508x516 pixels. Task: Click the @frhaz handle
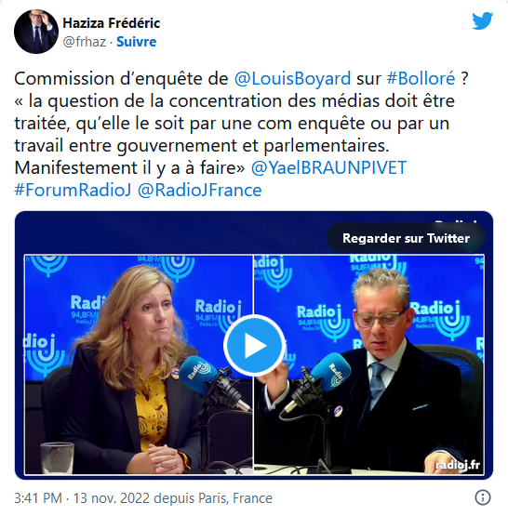point(85,42)
